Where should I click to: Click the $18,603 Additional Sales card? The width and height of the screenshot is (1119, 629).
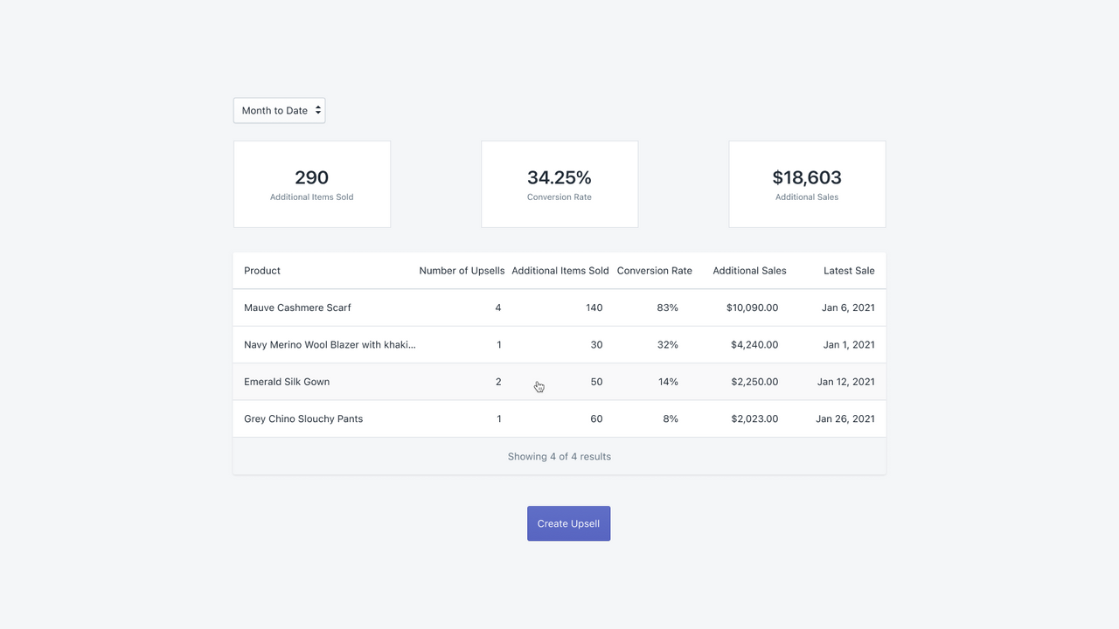pyautogui.click(x=806, y=183)
